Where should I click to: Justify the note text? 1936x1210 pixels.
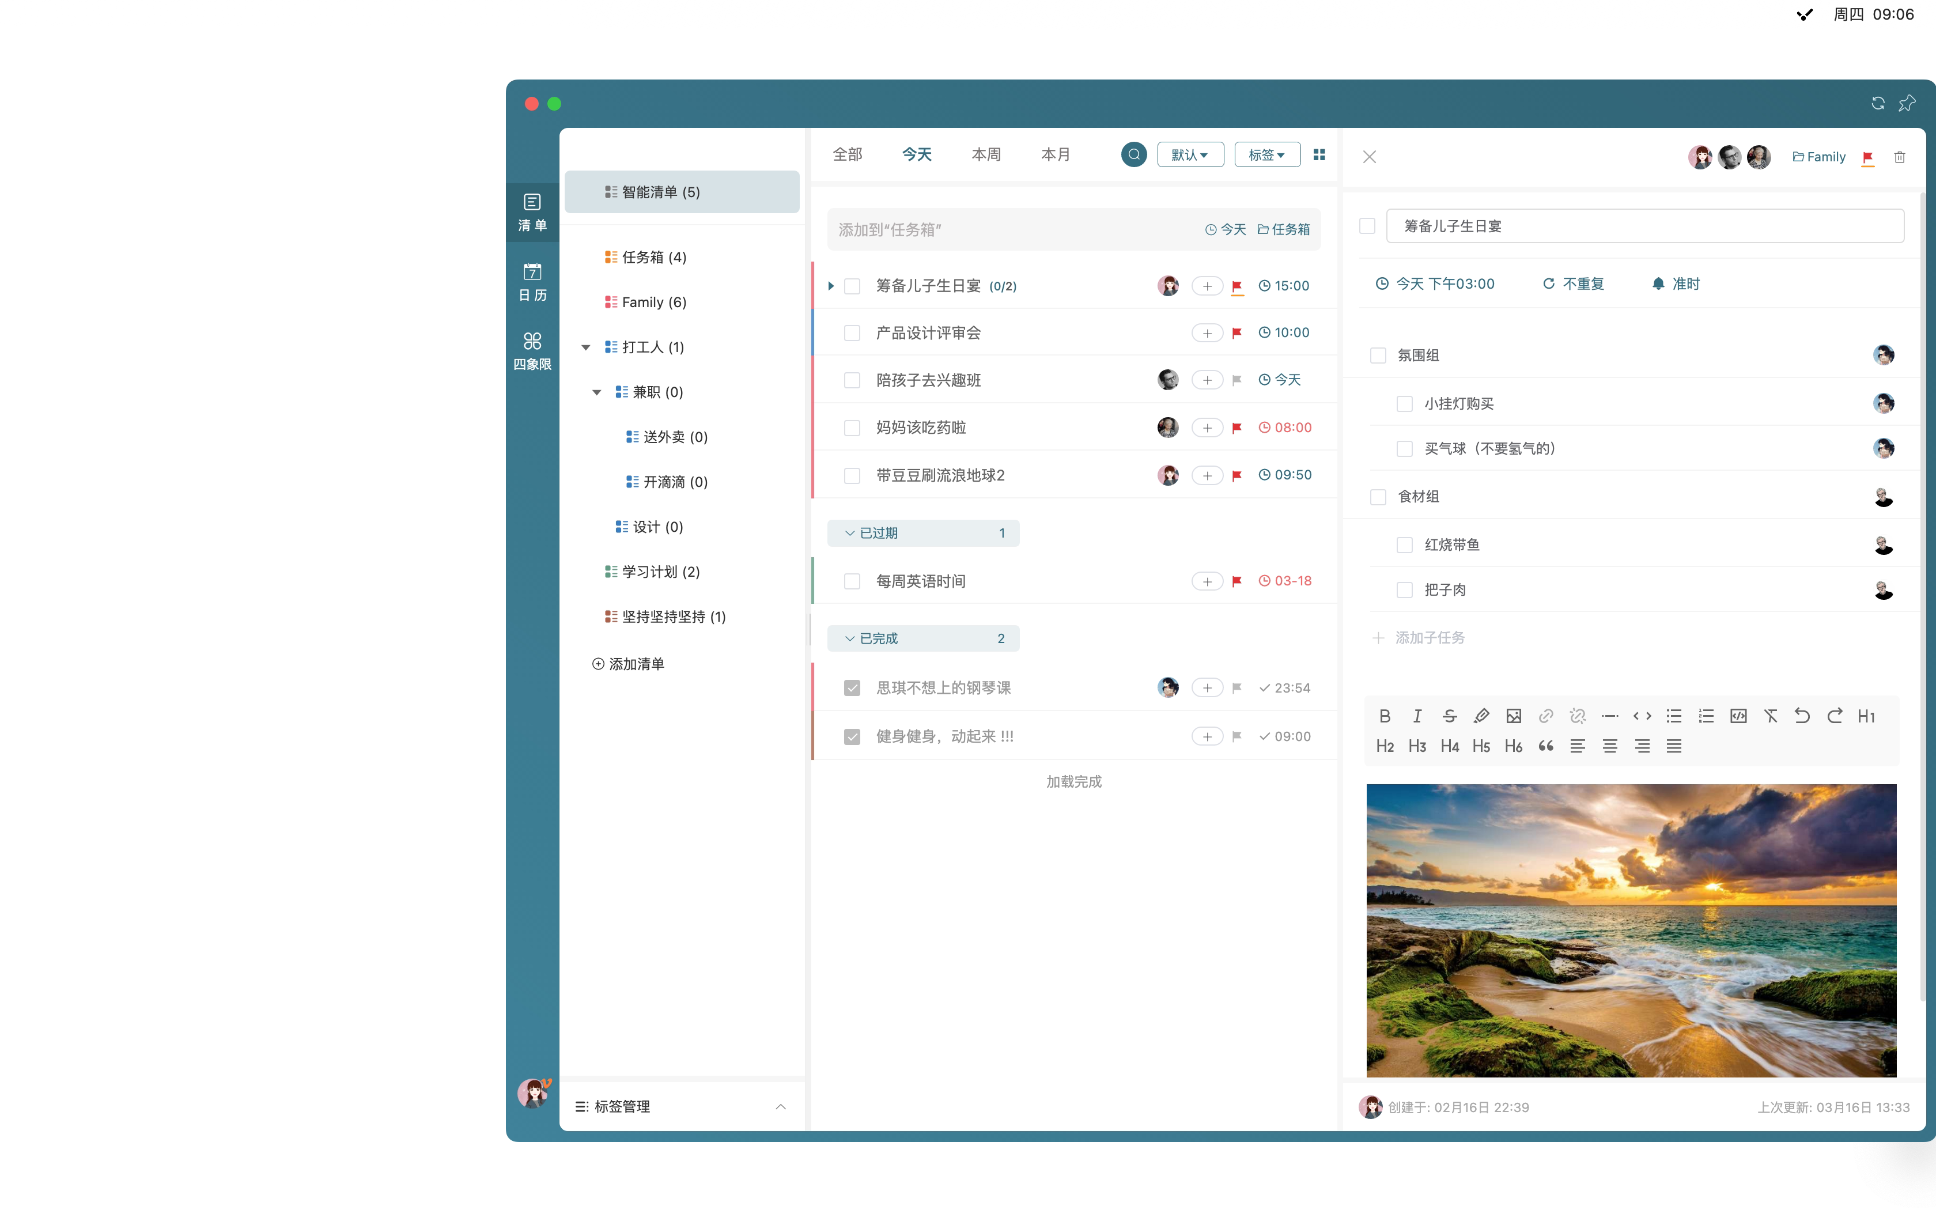[x=1674, y=747]
